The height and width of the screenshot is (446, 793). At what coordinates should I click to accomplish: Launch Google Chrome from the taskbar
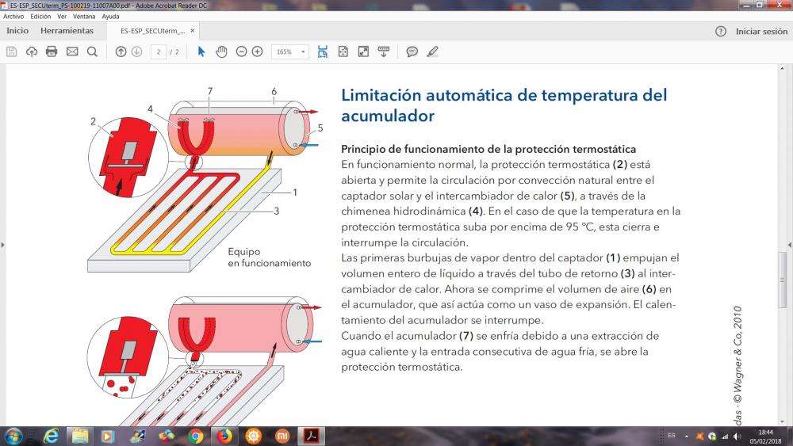195,436
